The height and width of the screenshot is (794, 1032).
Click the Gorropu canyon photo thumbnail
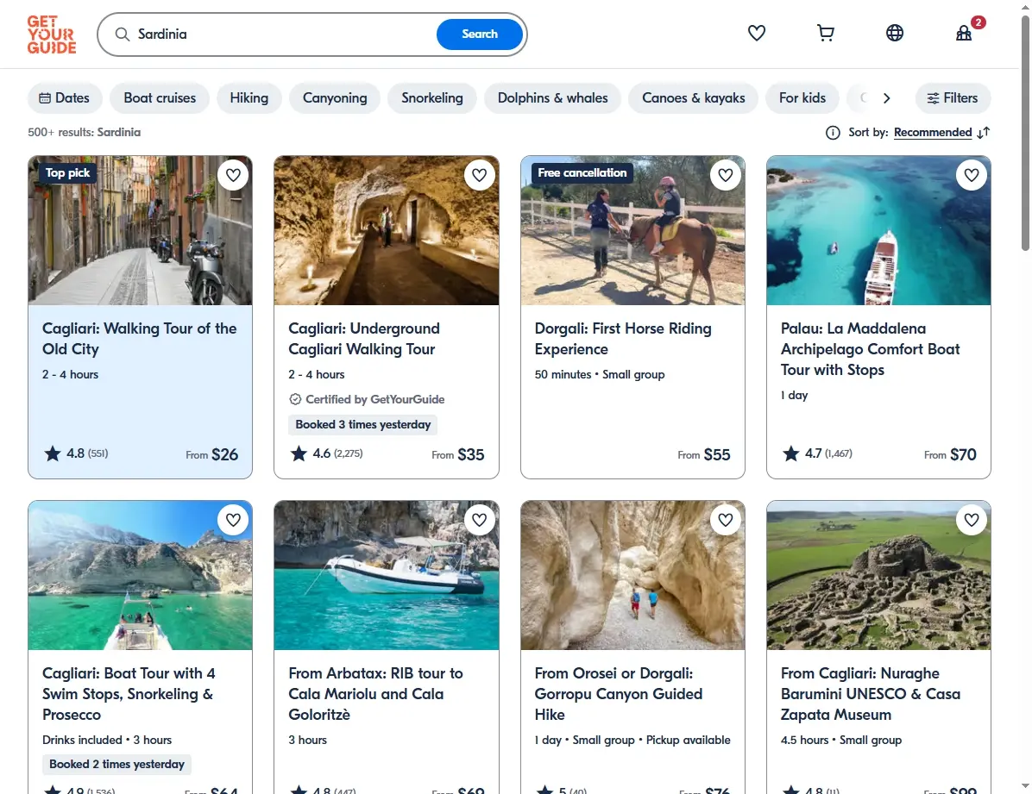pos(632,575)
